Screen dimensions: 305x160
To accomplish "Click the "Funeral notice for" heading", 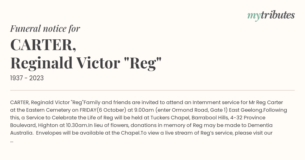I will [x=45, y=29].
